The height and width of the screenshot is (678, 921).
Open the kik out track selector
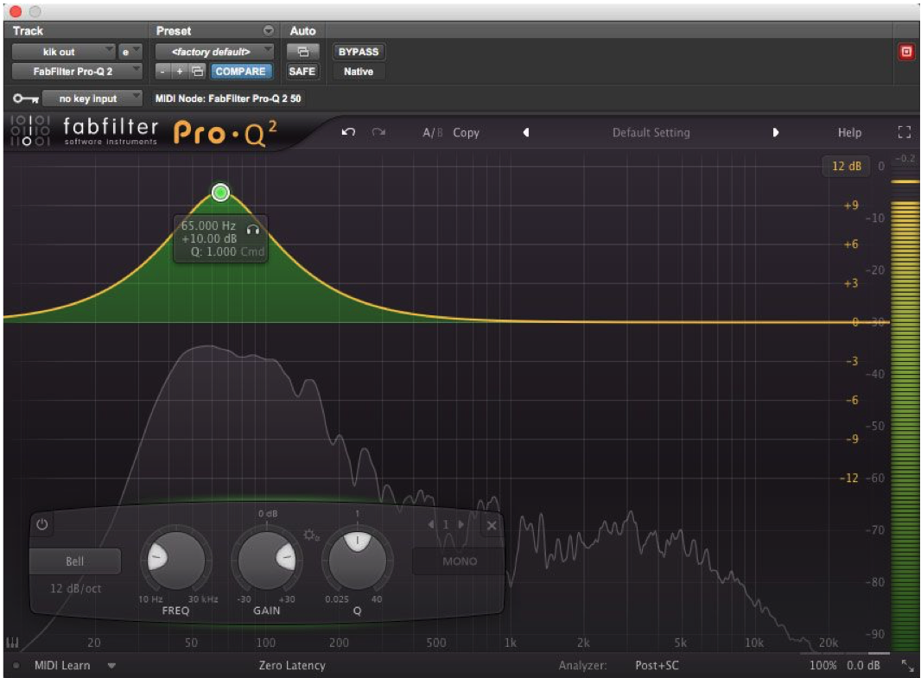63,52
